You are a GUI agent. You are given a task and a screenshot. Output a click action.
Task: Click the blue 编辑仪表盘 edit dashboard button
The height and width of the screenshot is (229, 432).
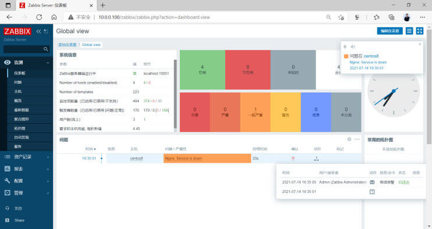click(389, 31)
